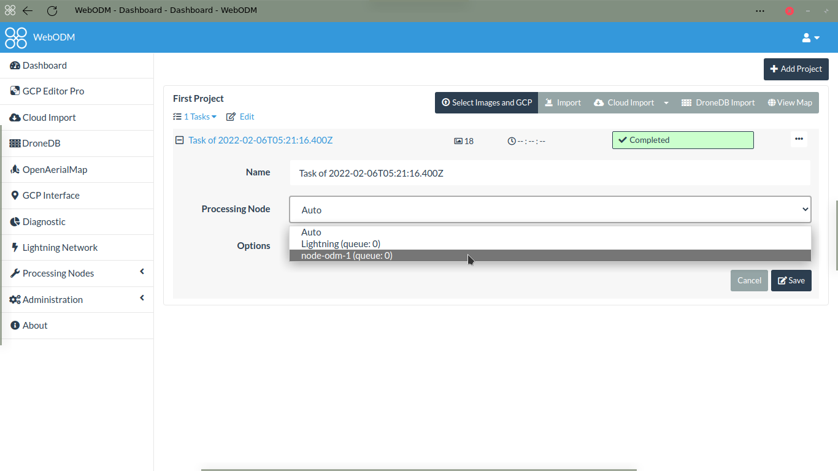The height and width of the screenshot is (471, 838).
Task: Select node-odm-1 as processing node
Action: pos(347,255)
